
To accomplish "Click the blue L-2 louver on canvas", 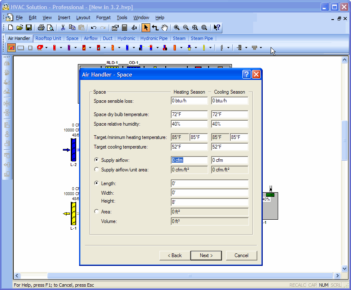I will click(73, 150).
